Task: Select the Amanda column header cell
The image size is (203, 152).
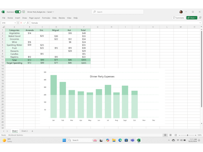Action: (x=30, y=30)
